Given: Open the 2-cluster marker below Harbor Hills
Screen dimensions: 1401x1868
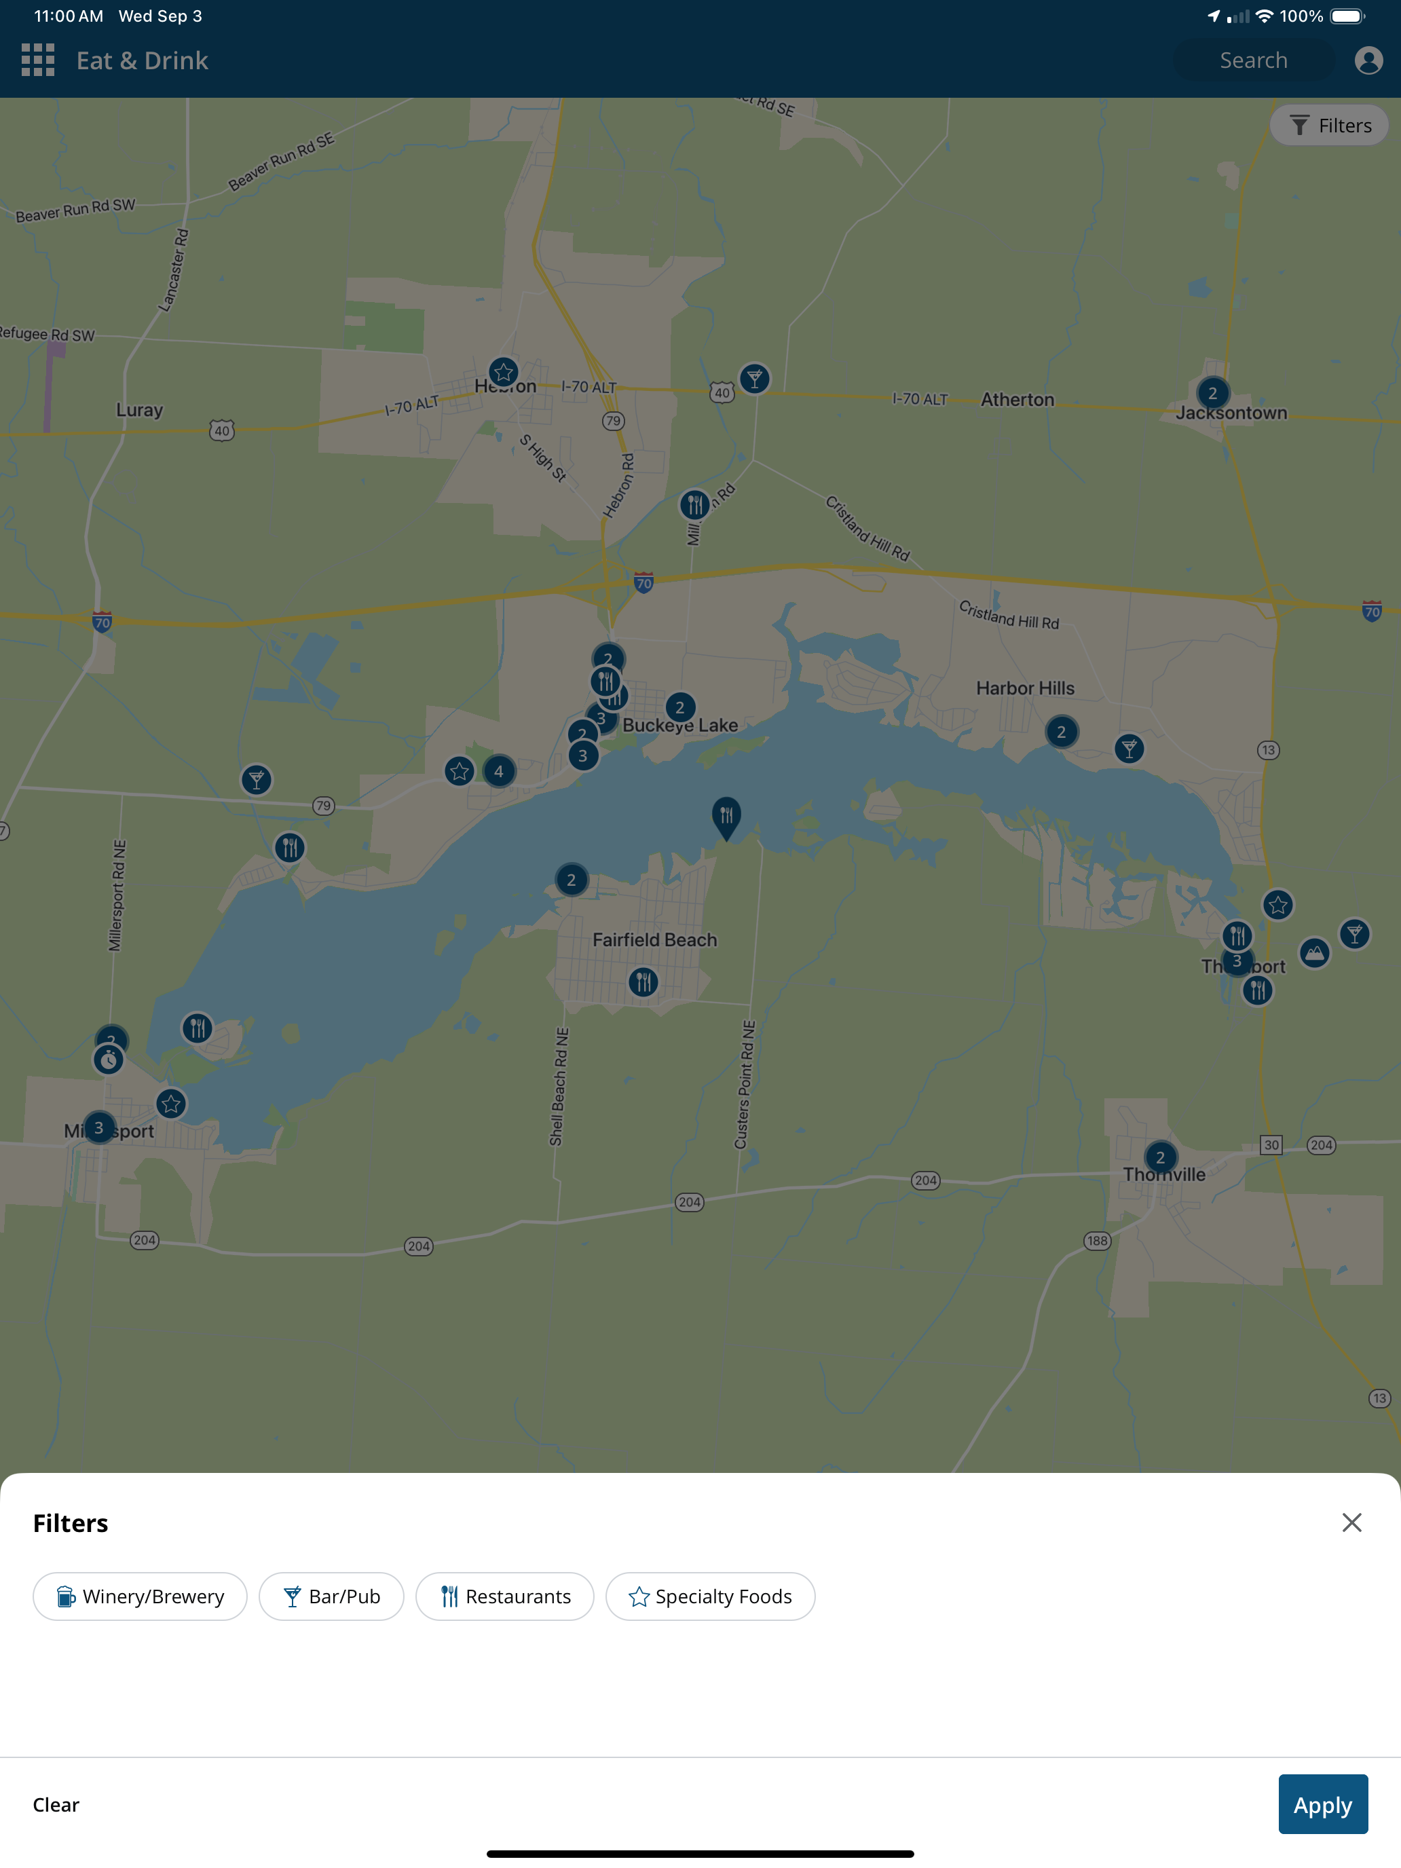Looking at the screenshot, I should (x=1062, y=732).
